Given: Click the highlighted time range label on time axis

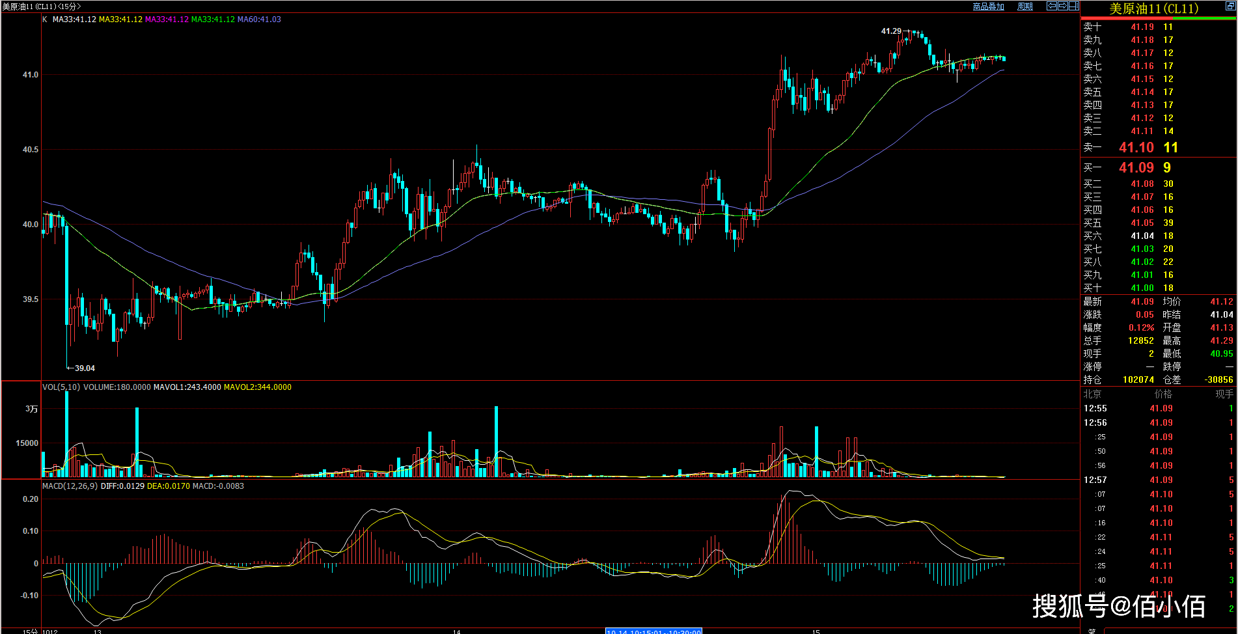Looking at the screenshot, I should pos(653,631).
